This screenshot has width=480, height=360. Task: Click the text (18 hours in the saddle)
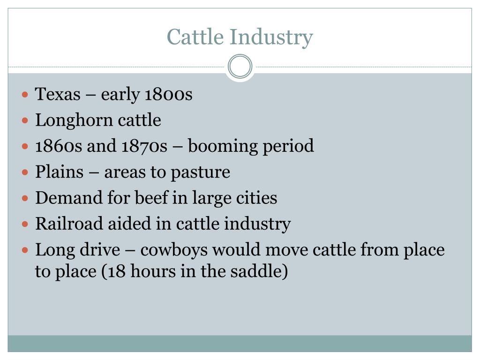click(x=195, y=271)
